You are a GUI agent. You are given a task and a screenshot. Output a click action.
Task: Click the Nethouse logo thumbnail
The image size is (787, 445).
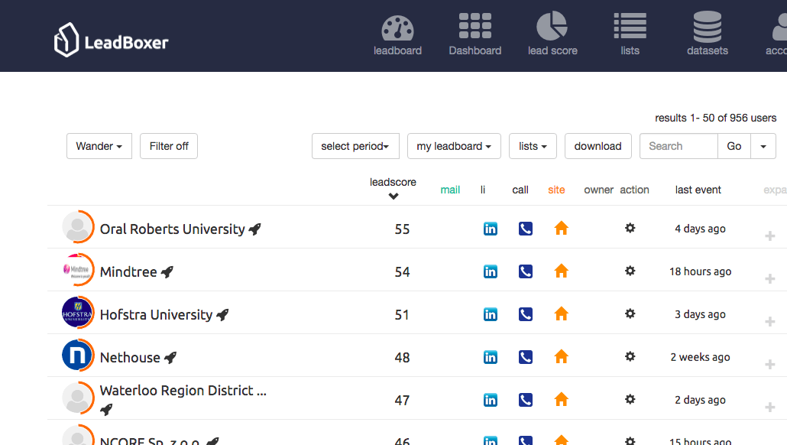click(78, 355)
